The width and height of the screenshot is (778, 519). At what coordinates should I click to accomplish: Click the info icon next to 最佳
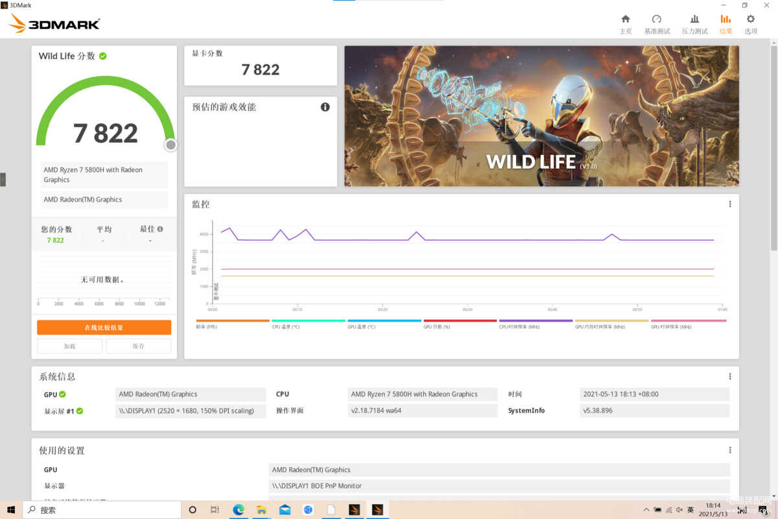pos(160,229)
